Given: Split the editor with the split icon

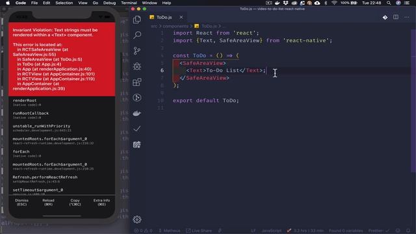Looking at the screenshot, I should tap(396, 18).
